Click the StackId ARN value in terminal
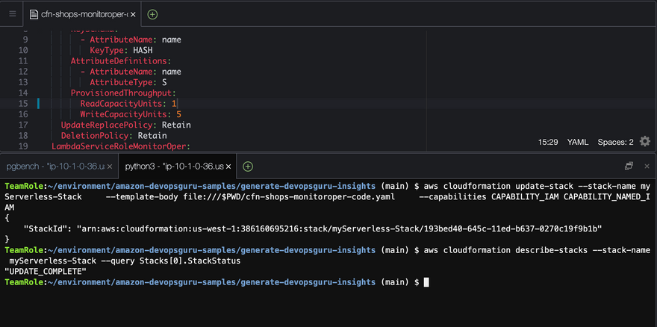Viewport: 657px width, 327px height. [340, 228]
